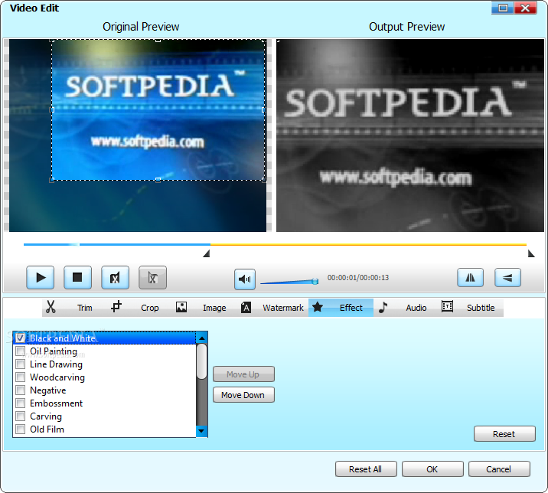
Task: Enable the Line Drawing effect checkbox
Action: pyautogui.click(x=20, y=364)
